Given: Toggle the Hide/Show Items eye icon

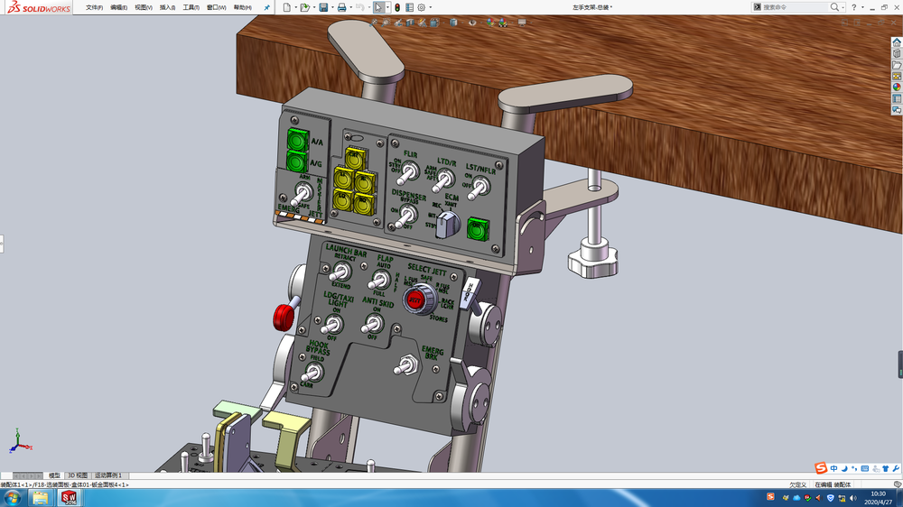Looking at the screenshot, I should (x=472, y=23).
